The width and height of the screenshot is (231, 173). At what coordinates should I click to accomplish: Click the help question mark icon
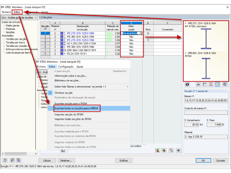[5, 160]
